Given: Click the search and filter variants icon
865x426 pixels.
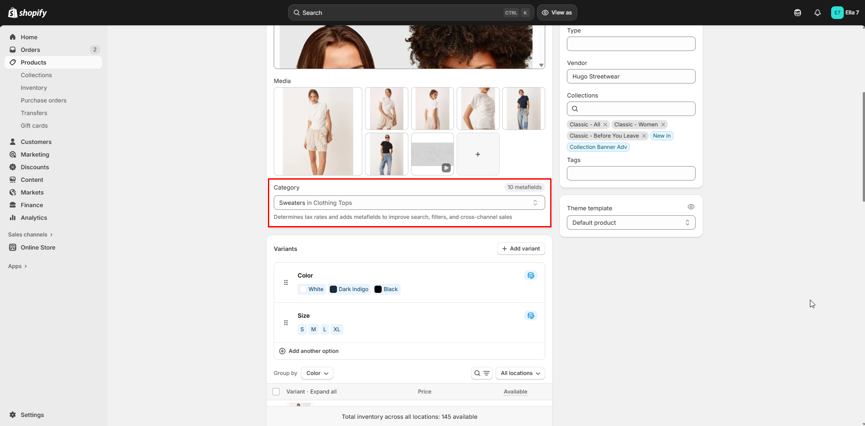Looking at the screenshot, I should point(482,373).
